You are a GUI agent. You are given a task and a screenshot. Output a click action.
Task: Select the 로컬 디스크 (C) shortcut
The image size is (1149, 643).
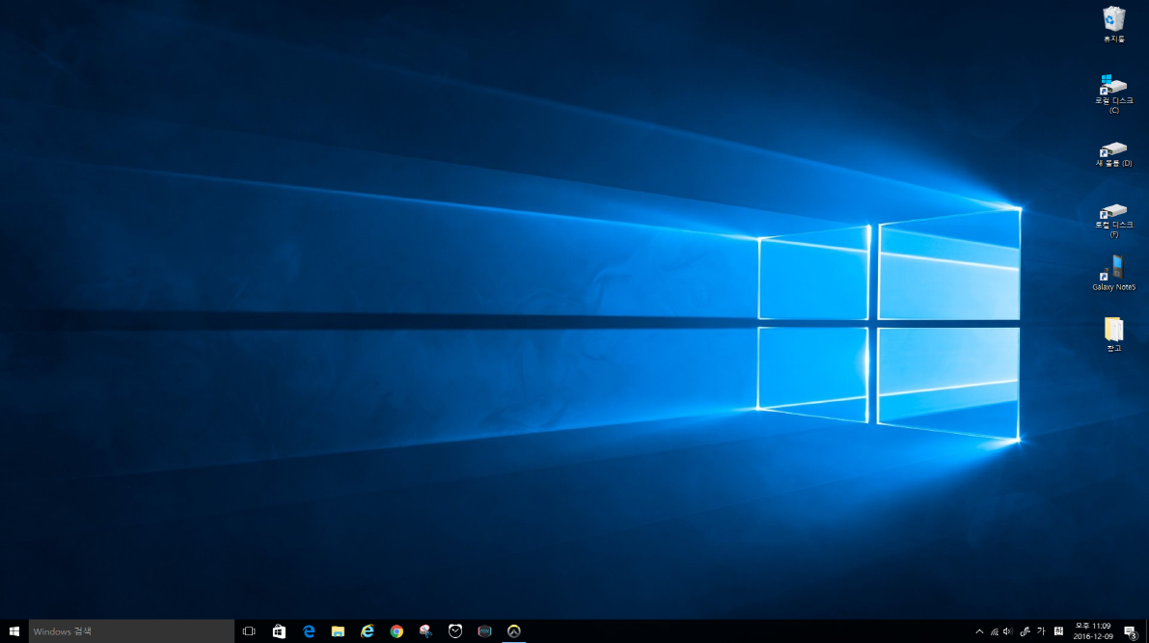(1114, 94)
